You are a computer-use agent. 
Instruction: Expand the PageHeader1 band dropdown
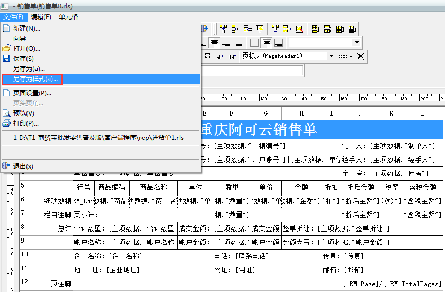pos(332,56)
